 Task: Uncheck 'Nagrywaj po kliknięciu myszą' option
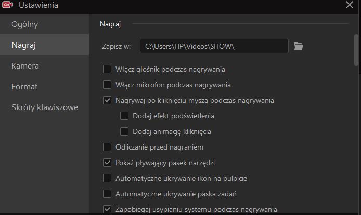point(107,100)
